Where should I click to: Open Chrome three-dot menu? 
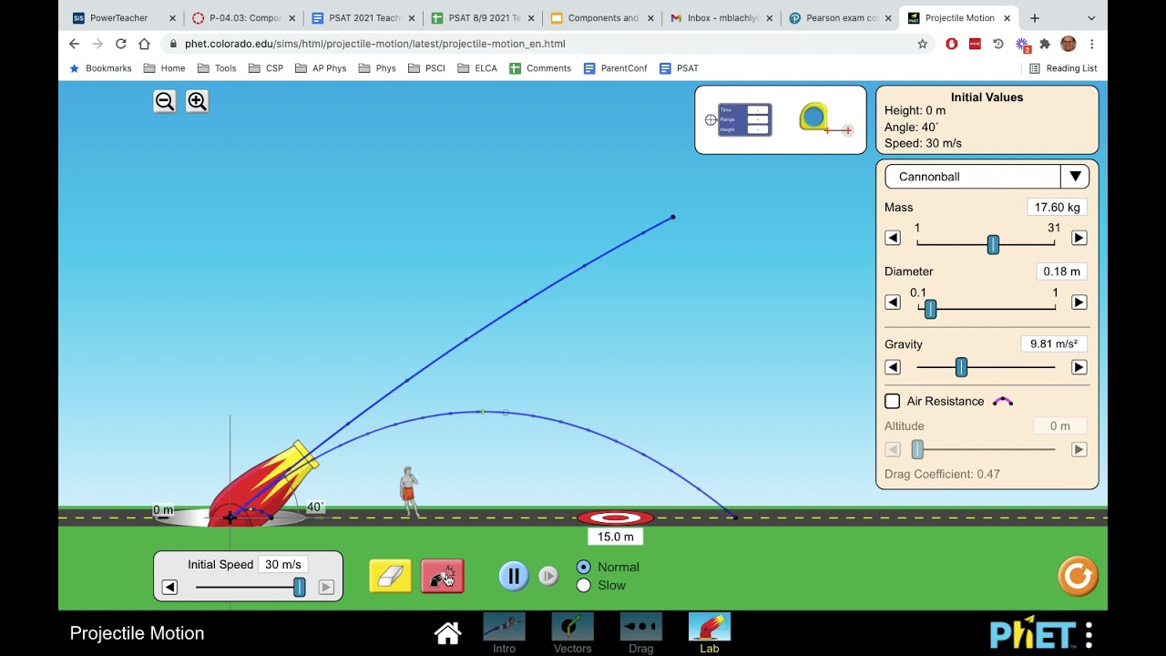[1091, 44]
